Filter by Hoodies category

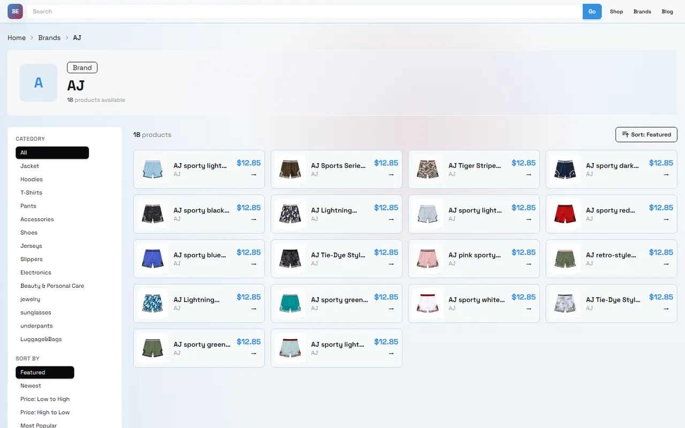pyautogui.click(x=32, y=179)
